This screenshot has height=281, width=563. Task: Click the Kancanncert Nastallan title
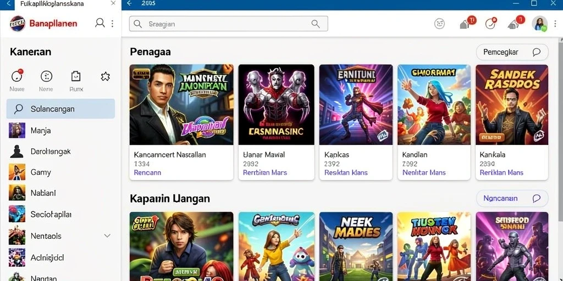click(x=170, y=154)
